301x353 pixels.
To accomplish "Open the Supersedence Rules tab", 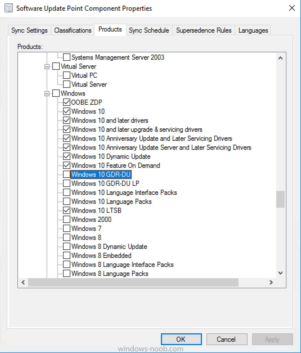I will [x=204, y=30].
